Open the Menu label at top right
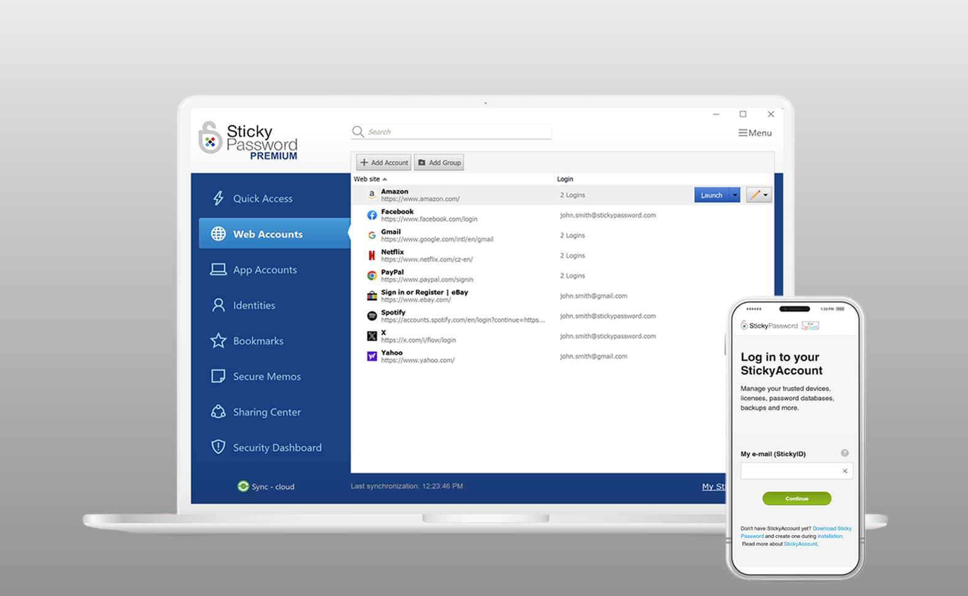The width and height of the screenshot is (968, 596). click(760, 133)
